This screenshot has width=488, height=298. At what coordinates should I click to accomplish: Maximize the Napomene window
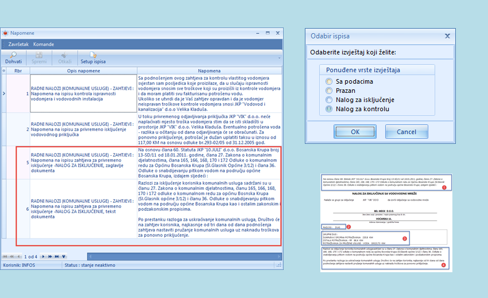(268, 33)
